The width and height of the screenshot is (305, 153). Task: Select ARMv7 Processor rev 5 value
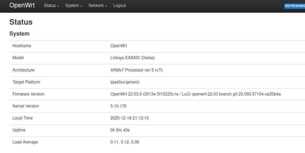[136, 70]
